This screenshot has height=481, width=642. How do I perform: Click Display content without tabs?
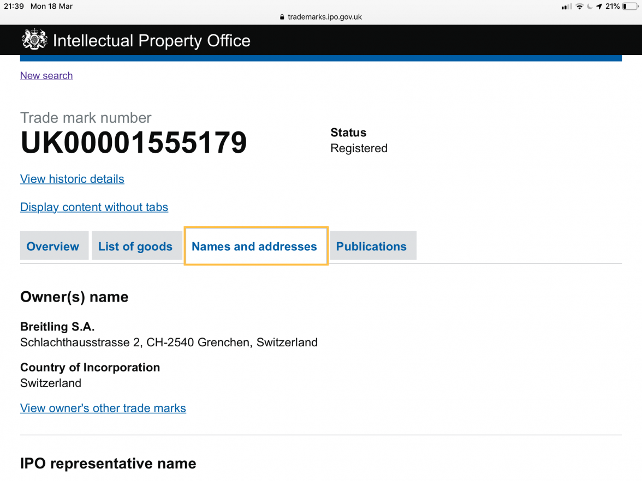94,207
